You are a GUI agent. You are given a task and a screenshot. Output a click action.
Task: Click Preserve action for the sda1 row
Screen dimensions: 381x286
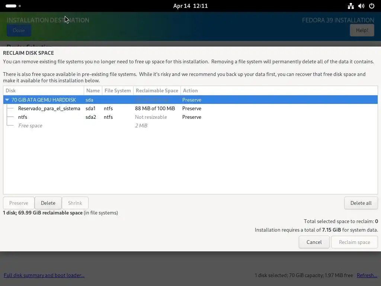tap(192, 108)
